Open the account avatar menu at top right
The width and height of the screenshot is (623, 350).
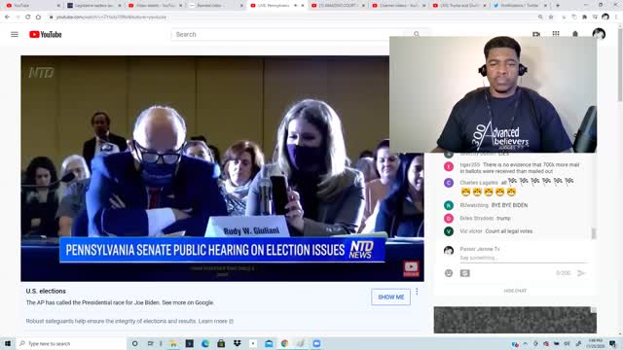click(x=599, y=34)
